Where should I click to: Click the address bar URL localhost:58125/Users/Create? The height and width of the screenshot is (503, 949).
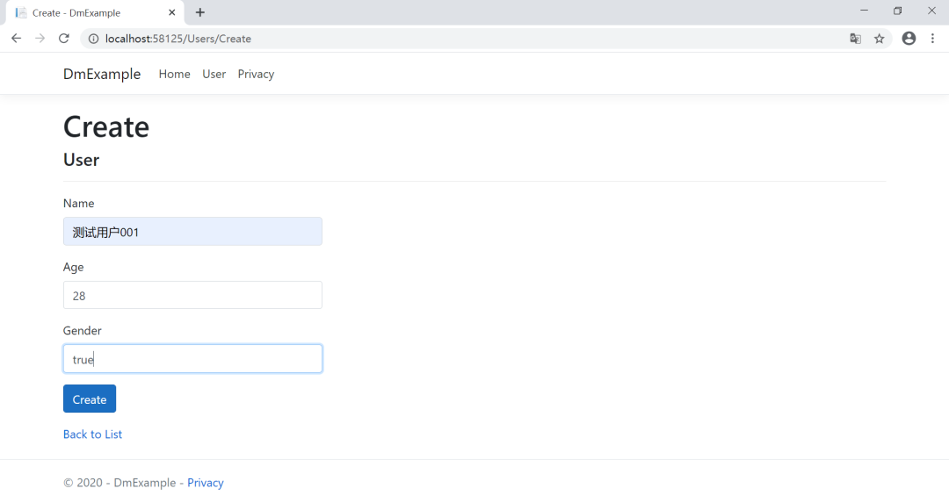(177, 39)
